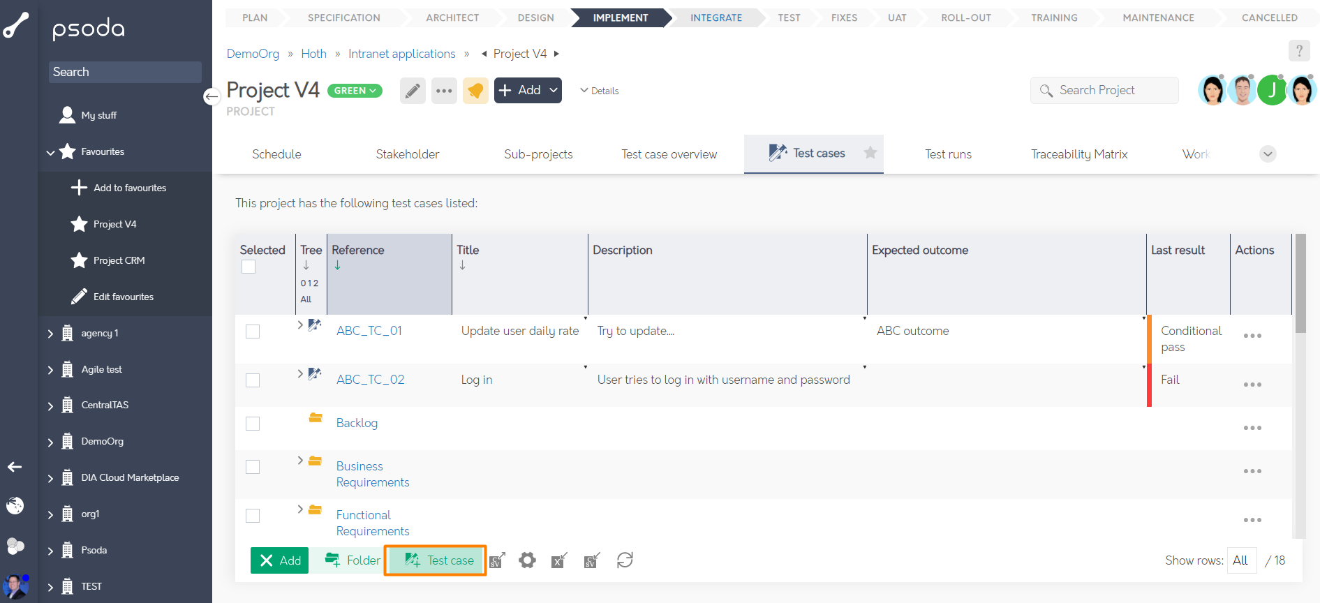
Task: Open the three-dots menu beside Project V4 title
Action: pos(444,91)
